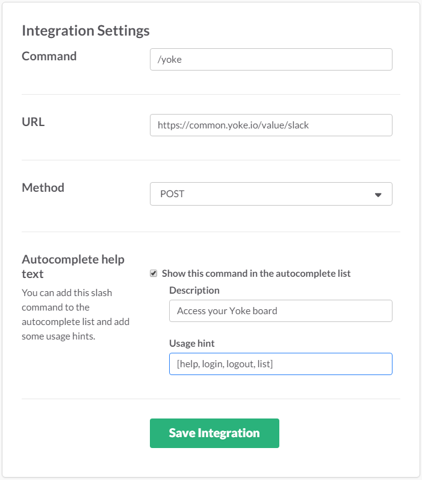The width and height of the screenshot is (422, 480).
Task: Click the caret arrow on Method selector
Action: [x=378, y=195]
